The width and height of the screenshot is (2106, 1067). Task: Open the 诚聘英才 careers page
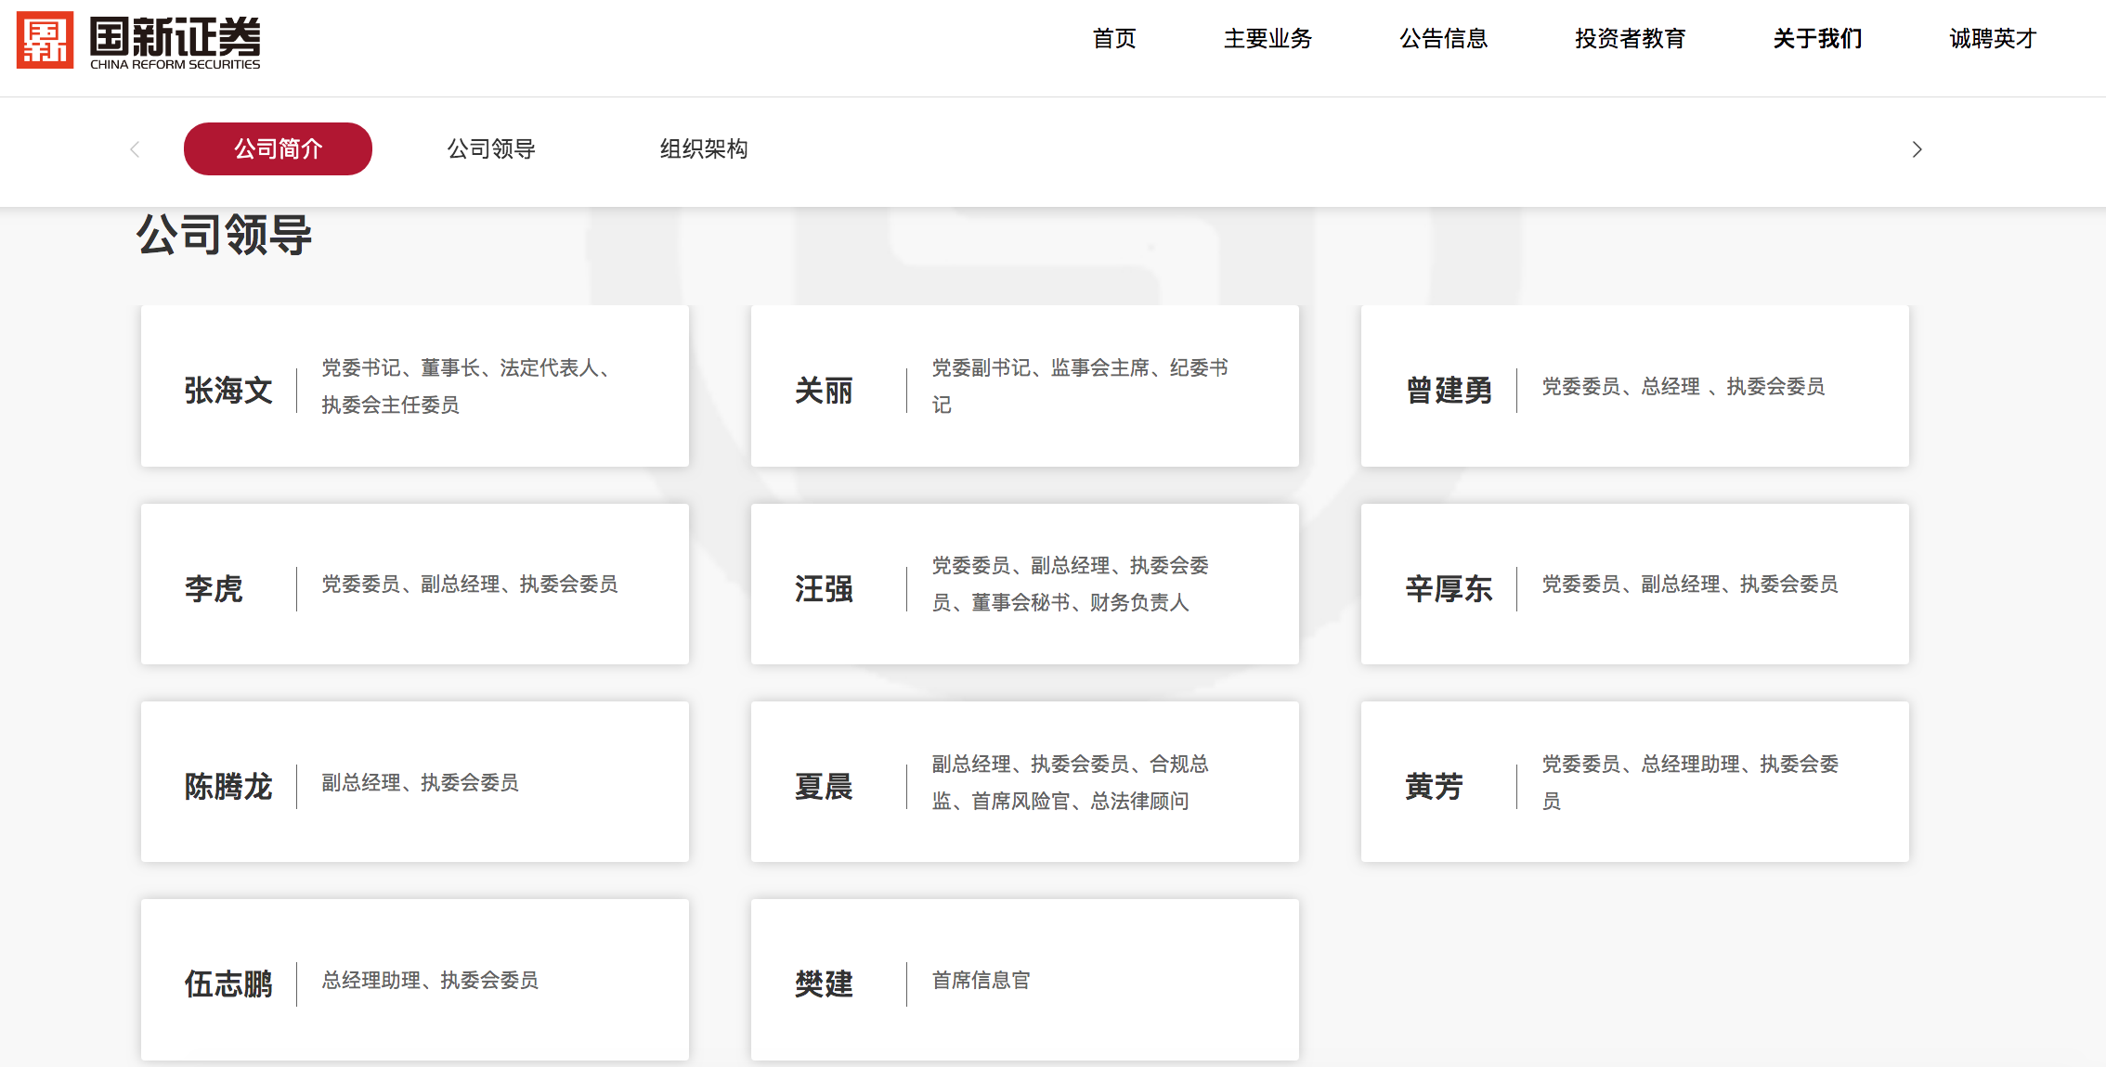click(x=1993, y=39)
